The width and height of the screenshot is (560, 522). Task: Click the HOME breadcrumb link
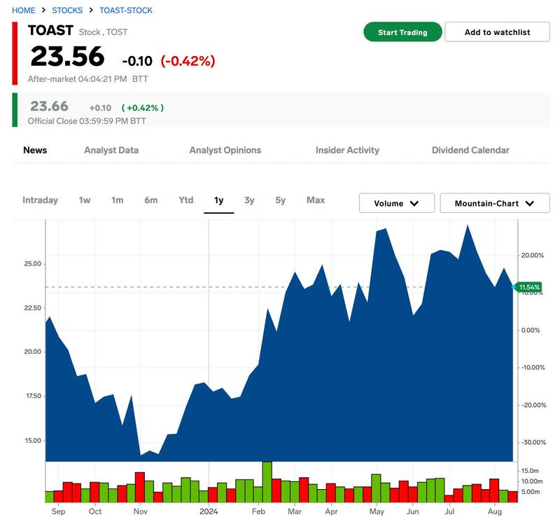(x=24, y=11)
